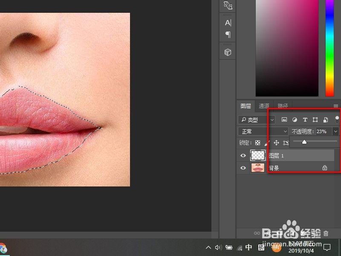The width and height of the screenshot is (341, 256).
Task: Click the volume icon in system tray
Action: coord(218,247)
